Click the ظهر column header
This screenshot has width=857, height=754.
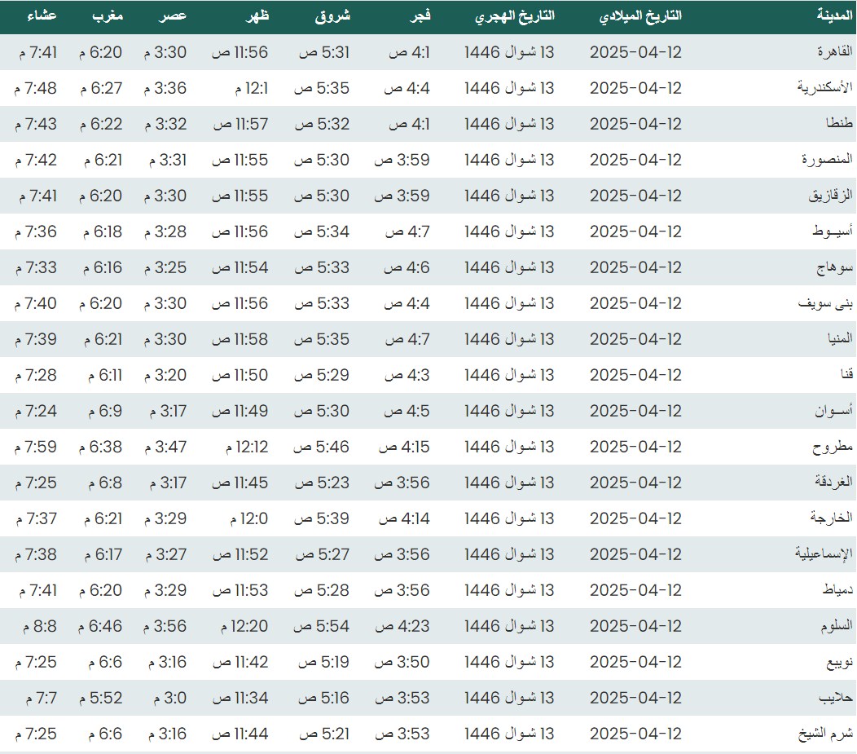pos(256,16)
